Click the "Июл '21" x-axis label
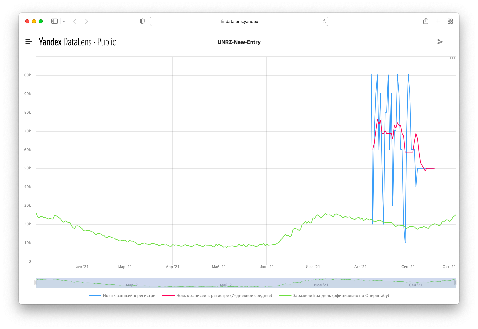Image resolution: width=478 pixels, height=329 pixels. pyautogui.click(x=313, y=267)
